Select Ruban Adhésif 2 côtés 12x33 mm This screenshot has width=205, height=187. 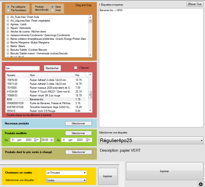click(46, 80)
